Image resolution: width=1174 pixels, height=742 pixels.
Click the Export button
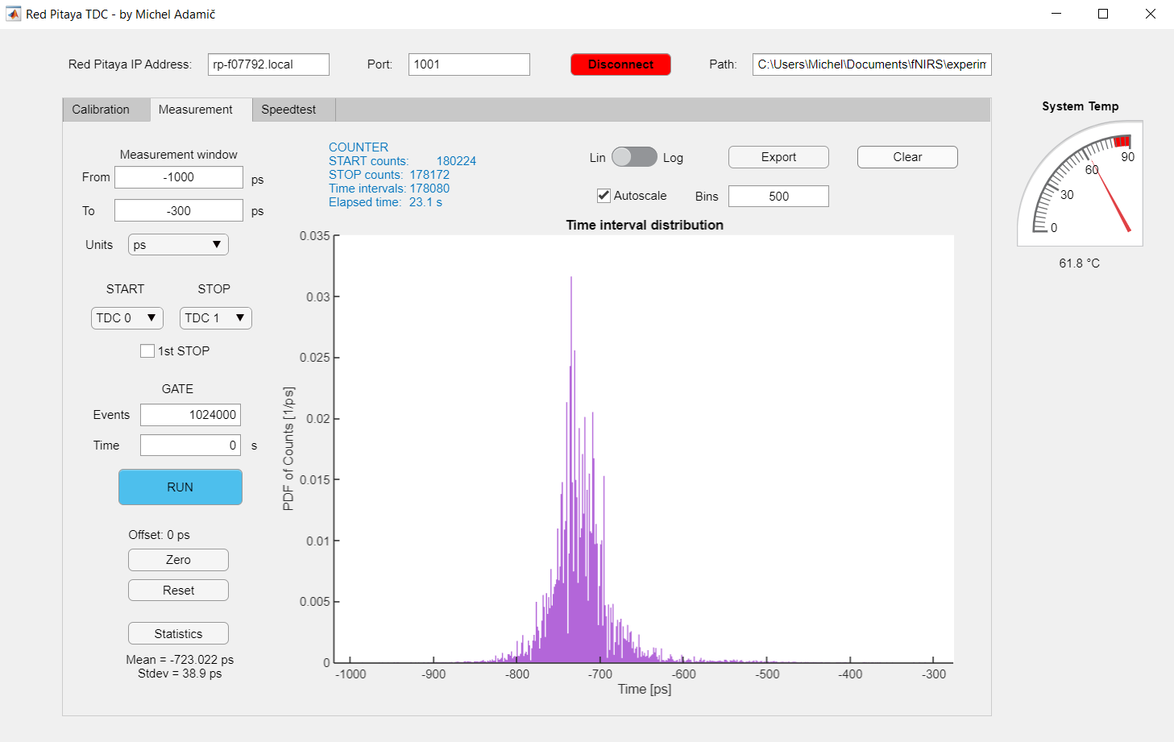pyautogui.click(x=778, y=157)
